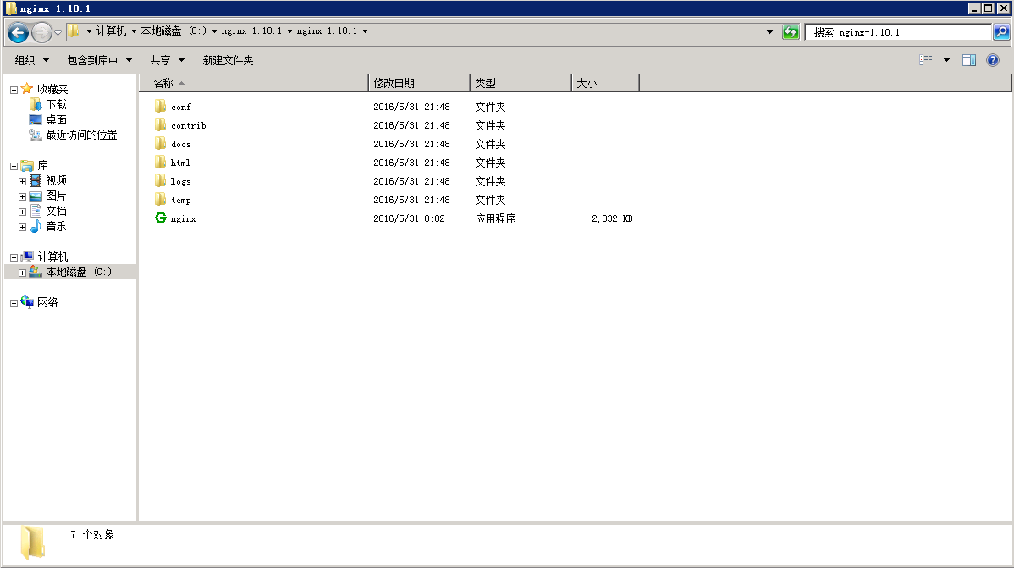This screenshot has height=568, width=1014.
Task: Expand the 音乐 library node
Action: 22,227
